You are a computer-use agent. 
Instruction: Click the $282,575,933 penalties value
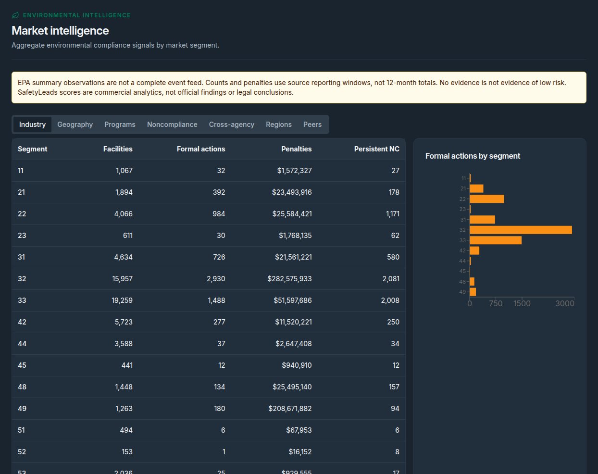click(290, 279)
